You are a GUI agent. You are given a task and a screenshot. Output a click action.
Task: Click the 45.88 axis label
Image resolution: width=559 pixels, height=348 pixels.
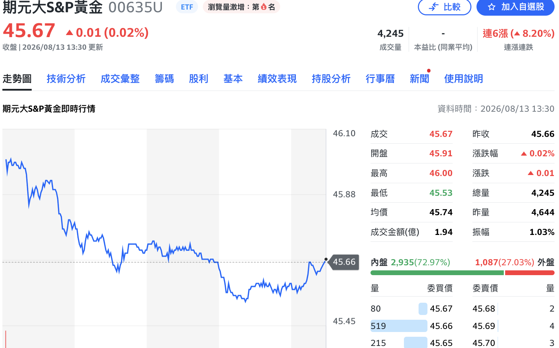pos(344,194)
